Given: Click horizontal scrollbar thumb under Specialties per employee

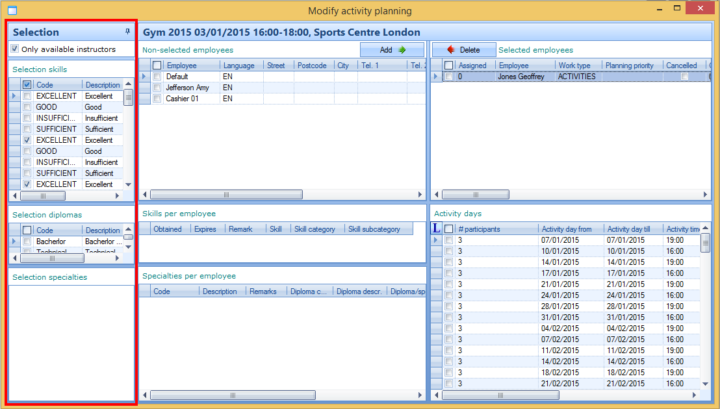Looking at the screenshot, I should [233, 395].
